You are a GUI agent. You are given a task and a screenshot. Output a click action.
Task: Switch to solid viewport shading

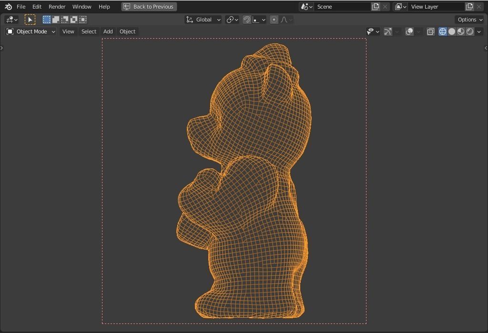pyautogui.click(x=452, y=31)
